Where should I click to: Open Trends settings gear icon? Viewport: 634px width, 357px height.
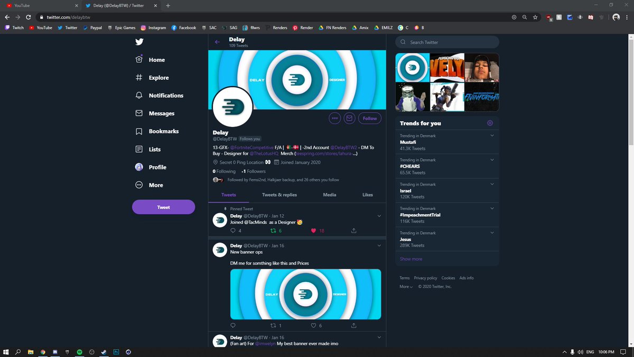tap(490, 123)
